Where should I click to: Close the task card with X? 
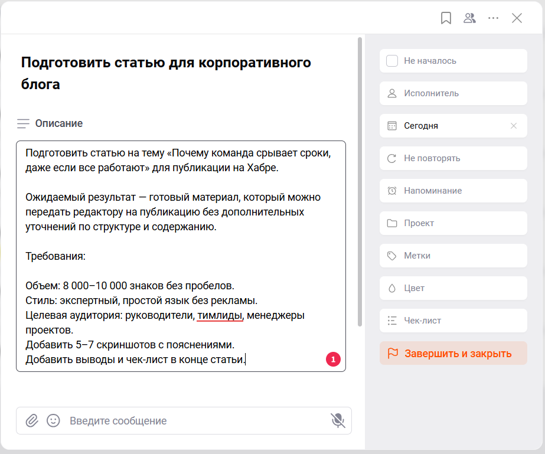(x=517, y=18)
